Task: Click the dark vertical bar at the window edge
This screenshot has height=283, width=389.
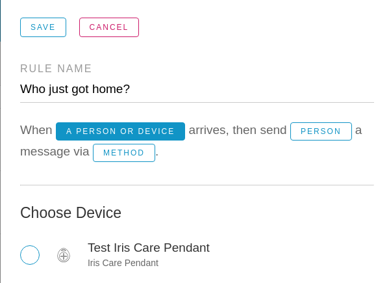Action: [x=0, y=21]
